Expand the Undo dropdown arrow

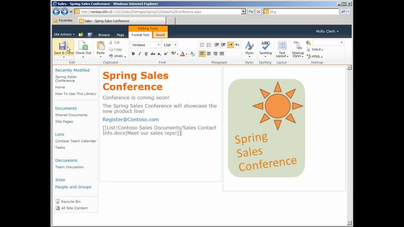tap(125, 56)
